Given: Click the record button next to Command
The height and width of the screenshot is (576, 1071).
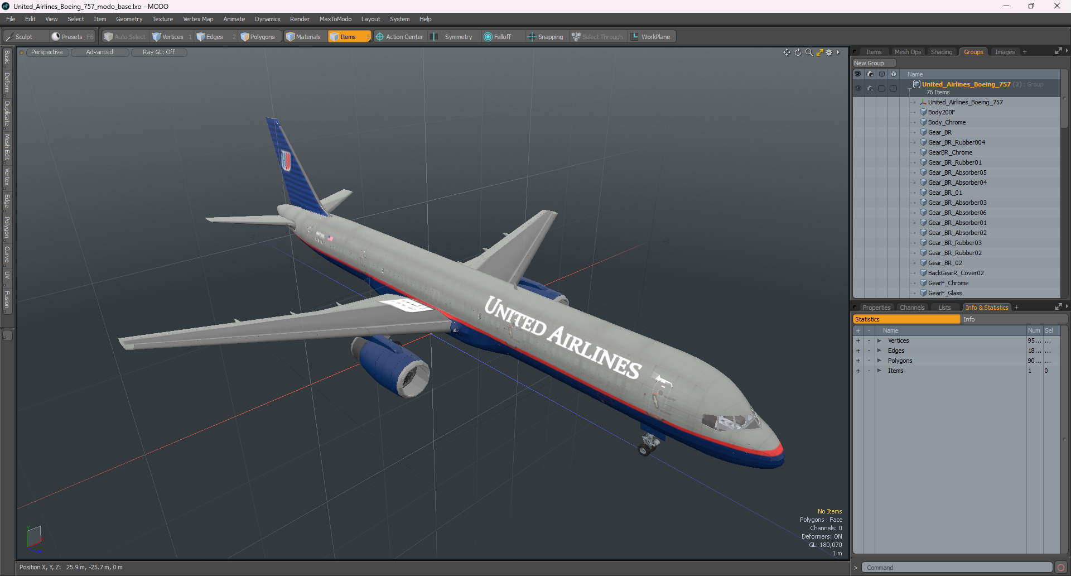Looking at the screenshot, I should tap(1060, 568).
